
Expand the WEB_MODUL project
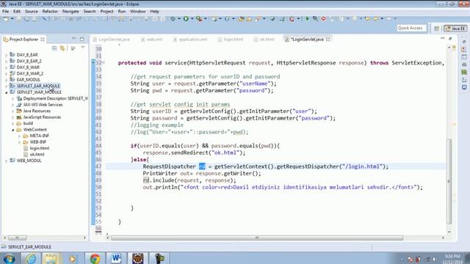[7, 161]
